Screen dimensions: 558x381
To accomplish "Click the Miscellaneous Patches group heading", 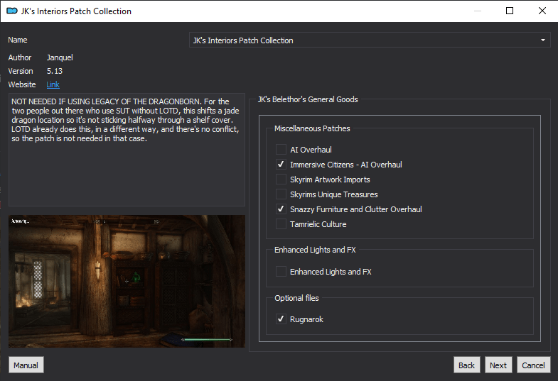I will (312, 128).
